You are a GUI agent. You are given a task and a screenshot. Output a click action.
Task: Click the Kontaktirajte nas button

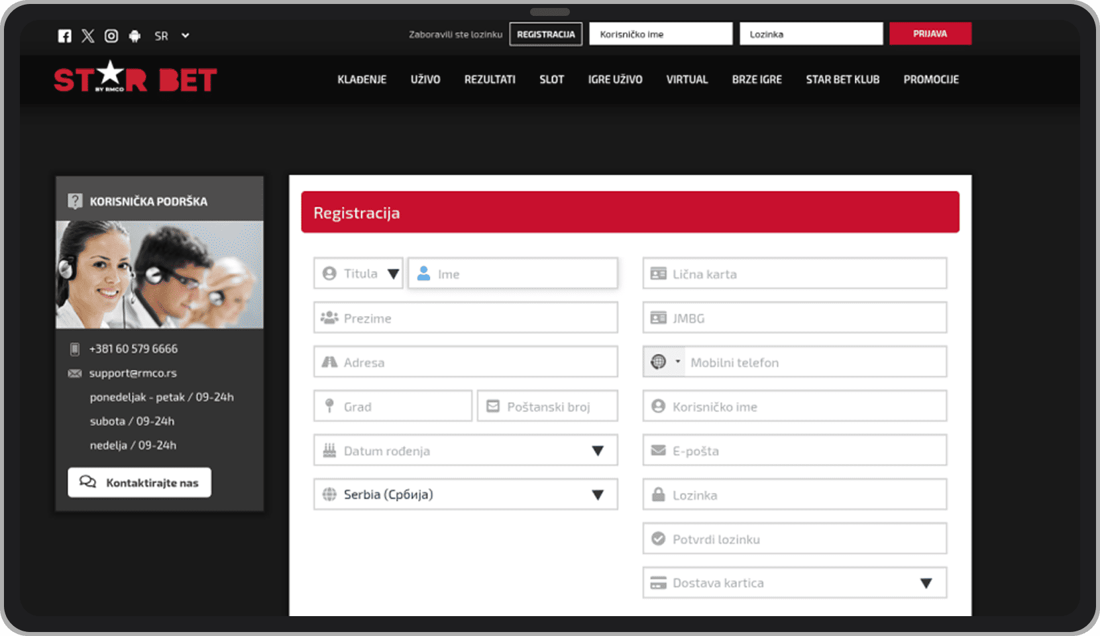click(x=139, y=482)
